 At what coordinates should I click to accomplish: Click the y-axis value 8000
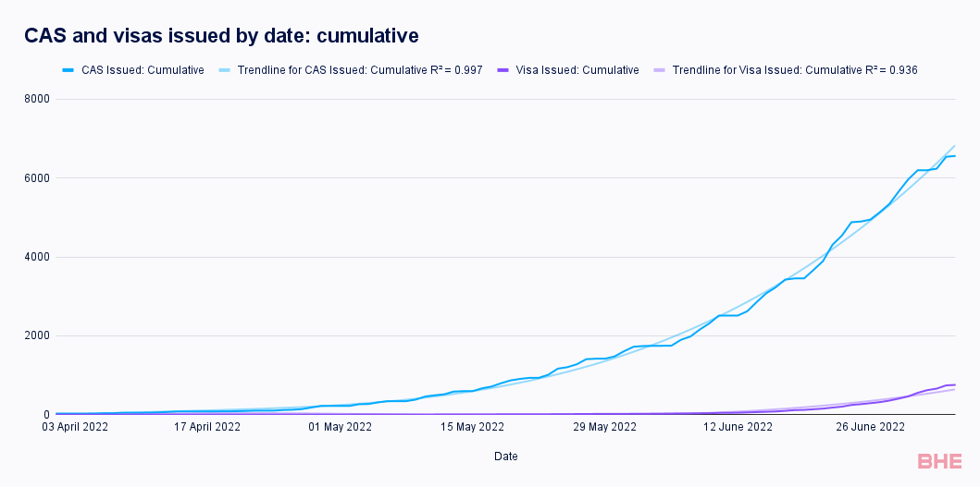pyautogui.click(x=38, y=99)
